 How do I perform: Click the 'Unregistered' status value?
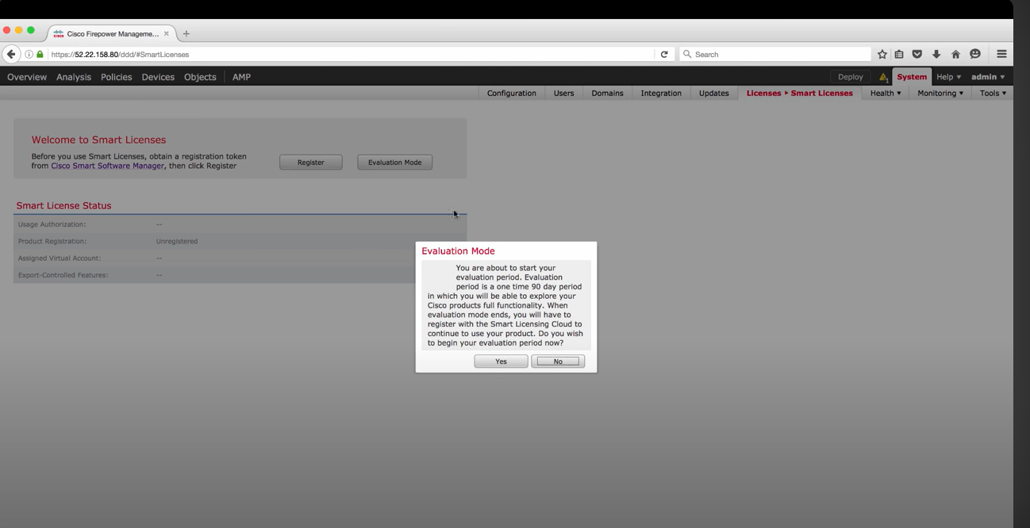point(177,241)
